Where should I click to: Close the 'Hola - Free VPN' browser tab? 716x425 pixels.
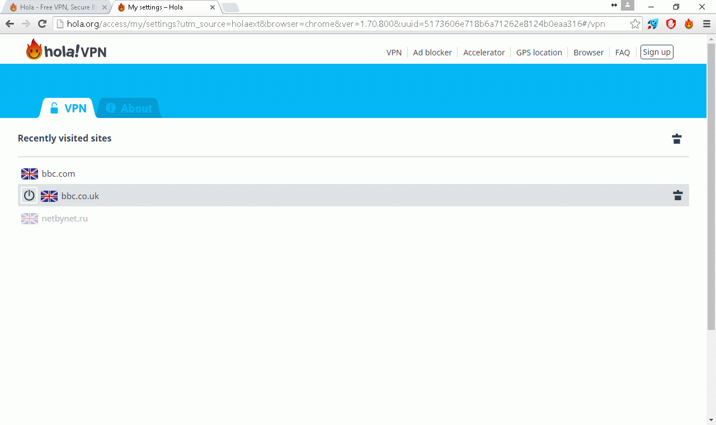104,7
